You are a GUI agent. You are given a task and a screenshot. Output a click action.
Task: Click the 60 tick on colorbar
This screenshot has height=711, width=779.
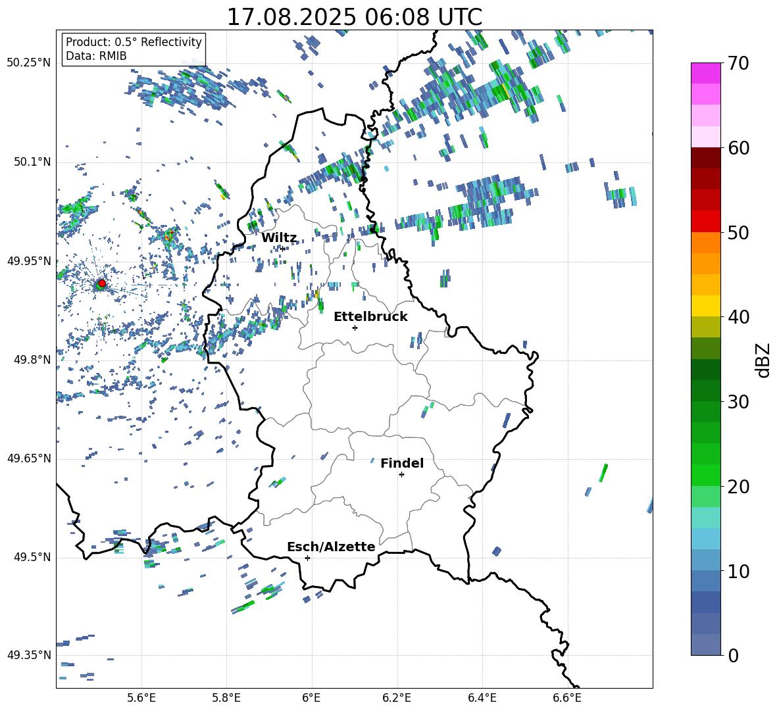738,148
